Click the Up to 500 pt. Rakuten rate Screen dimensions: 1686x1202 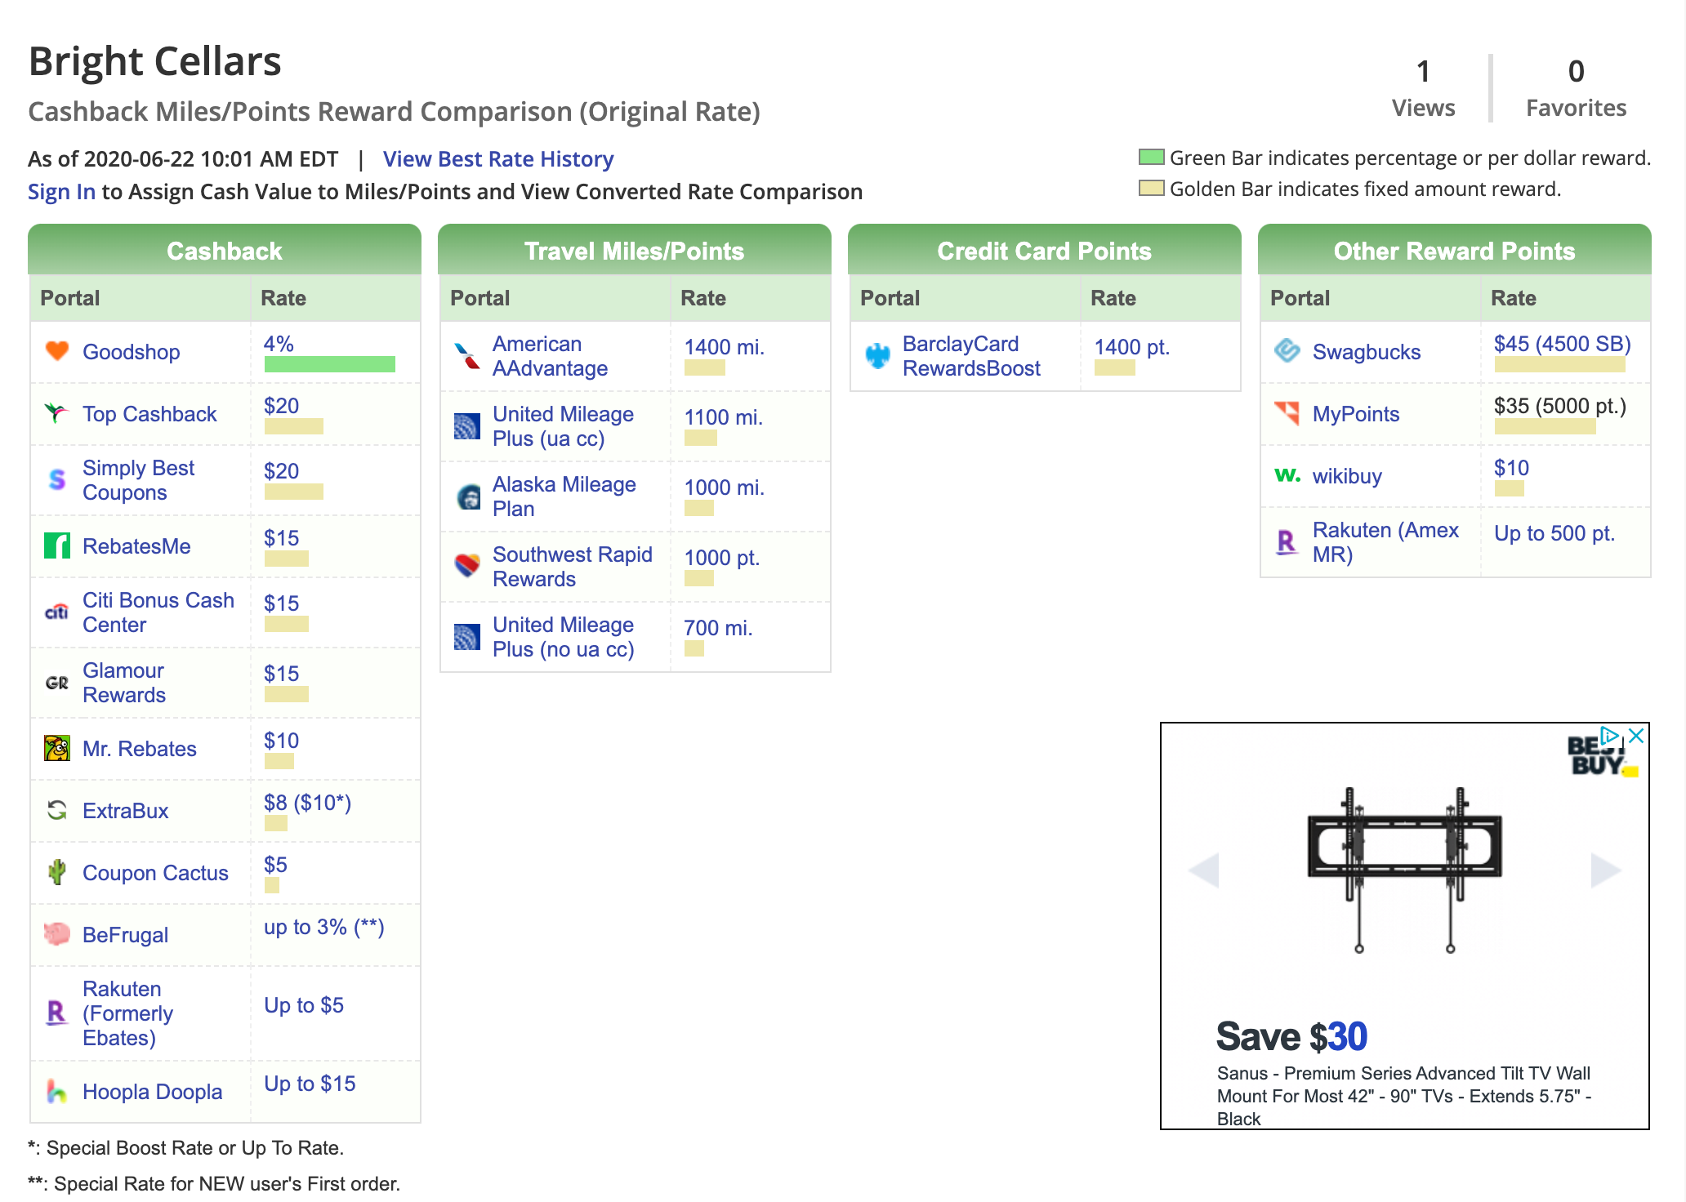(1554, 533)
